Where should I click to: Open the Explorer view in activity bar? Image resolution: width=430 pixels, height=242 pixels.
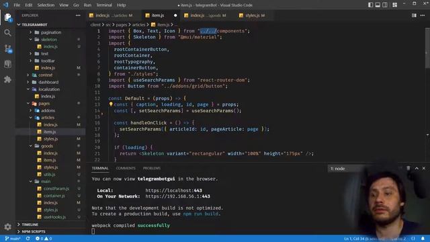[7, 17]
